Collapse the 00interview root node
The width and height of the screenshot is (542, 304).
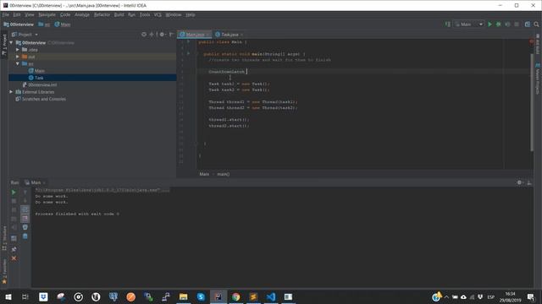11,43
